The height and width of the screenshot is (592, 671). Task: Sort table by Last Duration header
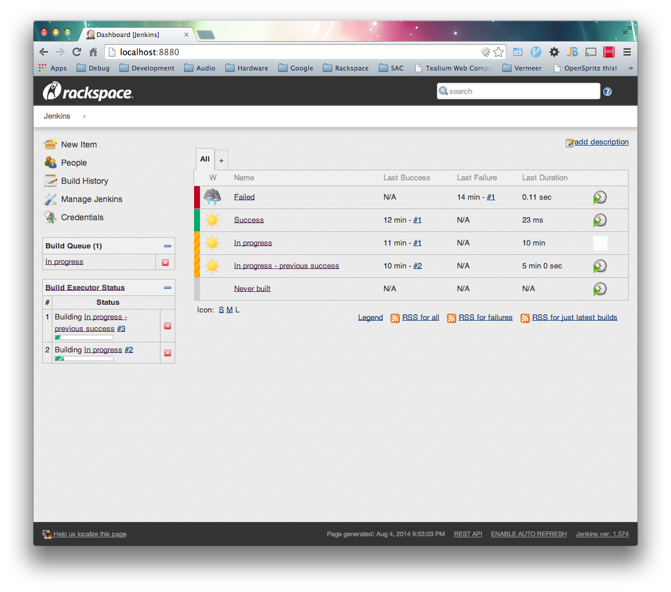pyautogui.click(x=545, y=178)
